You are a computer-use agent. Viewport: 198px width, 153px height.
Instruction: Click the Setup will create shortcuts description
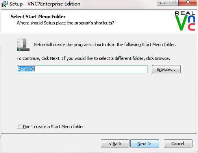pyautogui.click(x=105, y=45)
